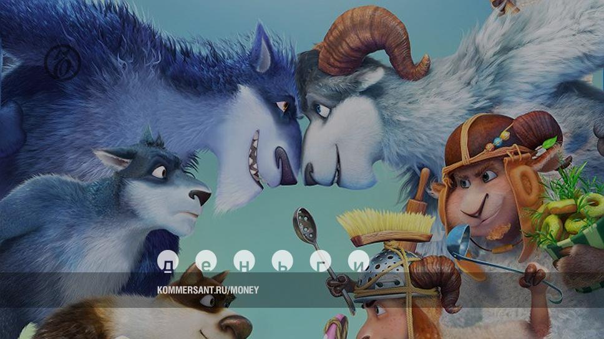604x339 pixels.
Task: Click the circled soft sign 'ь' icon
Action: pyautogui.click(x=283, y=262)
